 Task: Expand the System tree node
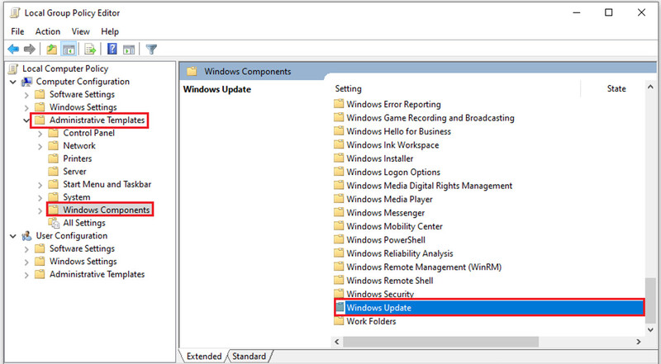[40, 198]
